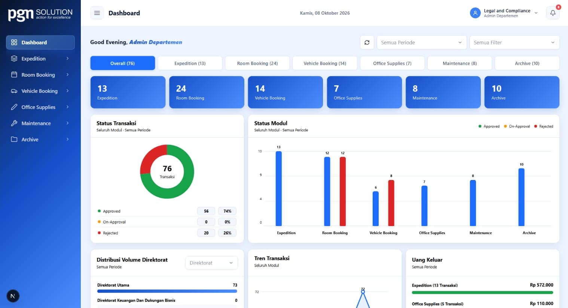Open the Semua Filter dropdown
Viewport: 568px width, 308px height.
pyautogui.click(x=514, y=43)
